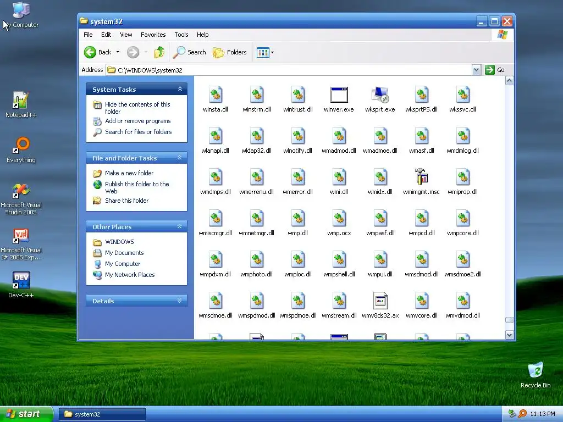Open the Back history dropdown arrow
Image resolution: width=563 pixels, height=422 pixels.
pos(118,52)
